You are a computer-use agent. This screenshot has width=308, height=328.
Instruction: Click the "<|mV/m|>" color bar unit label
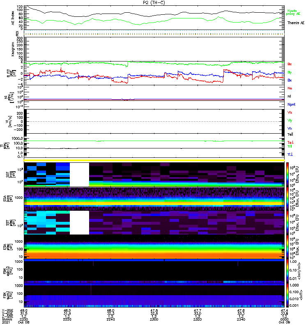[300, 271]
